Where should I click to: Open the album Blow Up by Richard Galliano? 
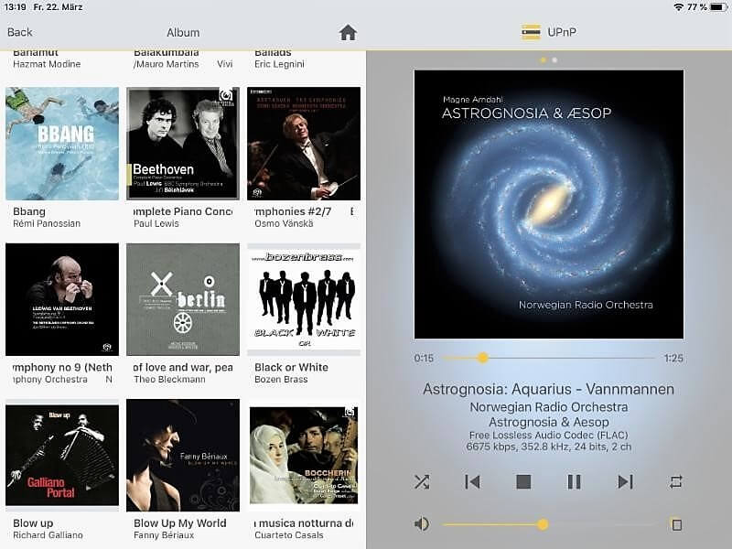(61, 455)
